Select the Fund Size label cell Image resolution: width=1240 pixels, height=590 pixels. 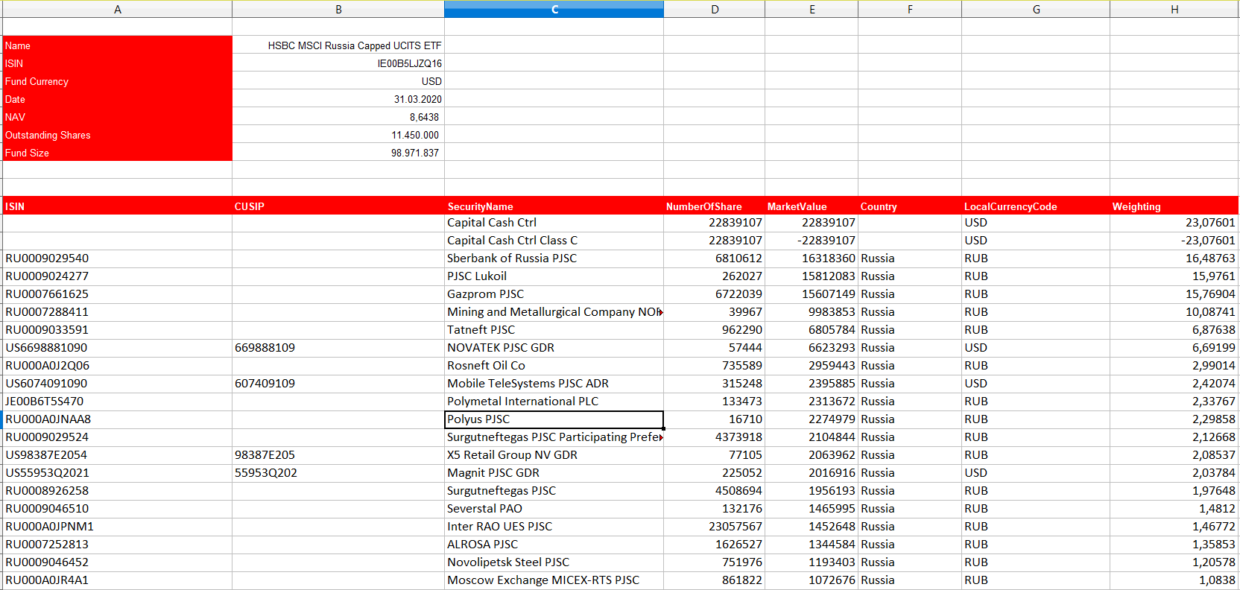117,153
